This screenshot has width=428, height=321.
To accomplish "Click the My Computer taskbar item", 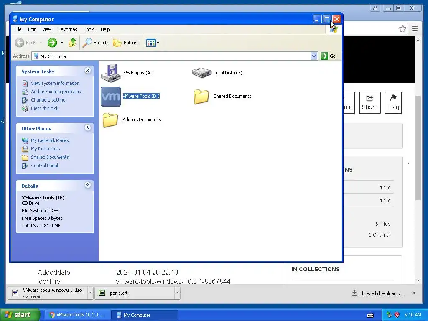I will [x=145, y=315].
